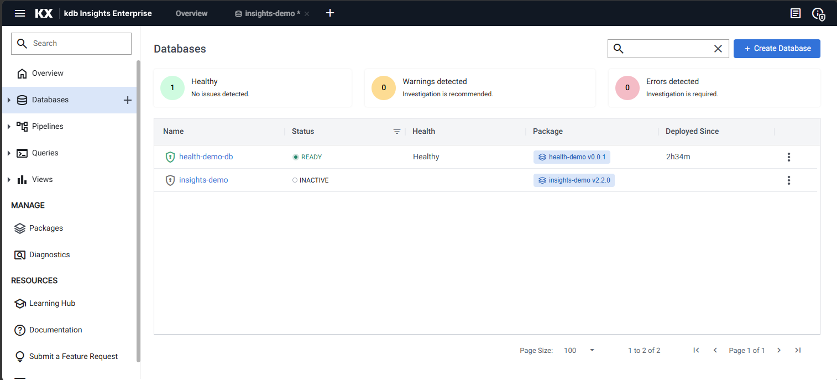Go to the next page
The width and height of the screenshot is (837, 380).
pos(779,350)
